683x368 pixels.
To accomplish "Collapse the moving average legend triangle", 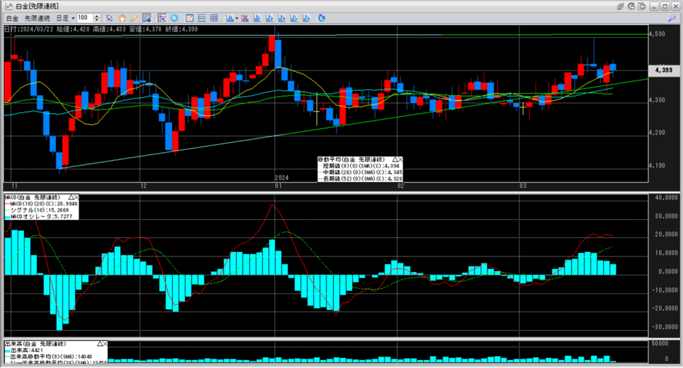I will tap(396, 160).
